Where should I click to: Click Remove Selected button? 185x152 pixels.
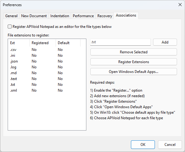134,52
